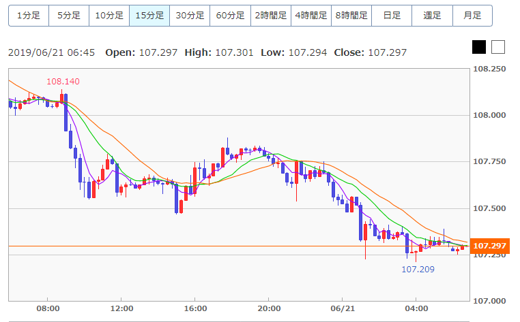
Task: Click the active 15分足 tab
Action: pos(149,16)
